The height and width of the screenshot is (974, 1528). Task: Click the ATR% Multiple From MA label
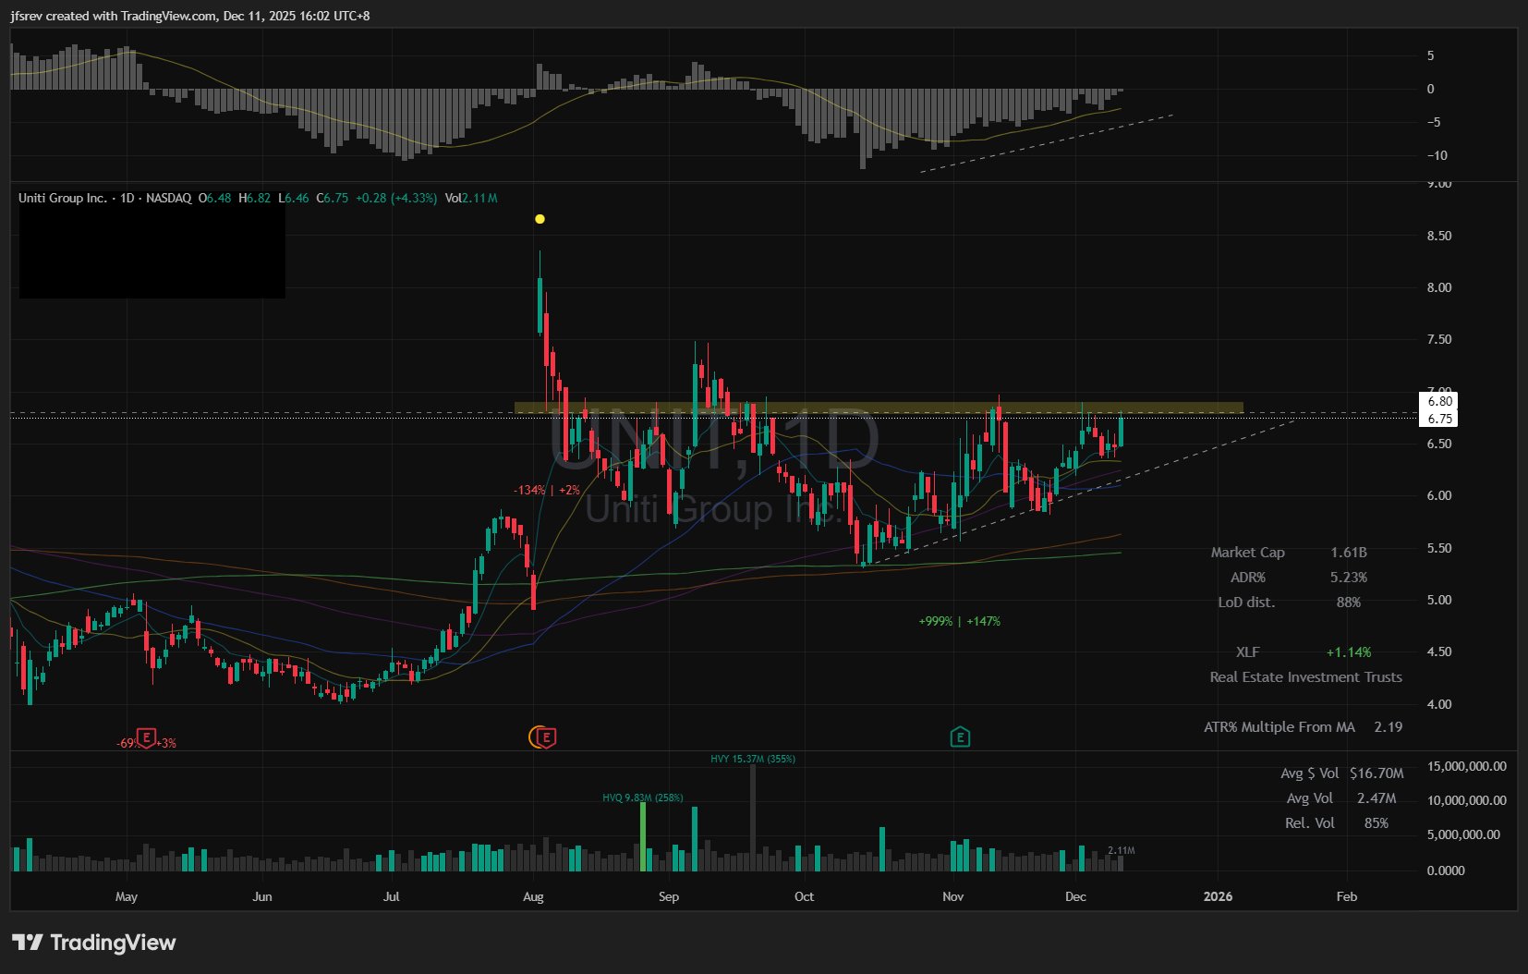tap(1279, 727)
